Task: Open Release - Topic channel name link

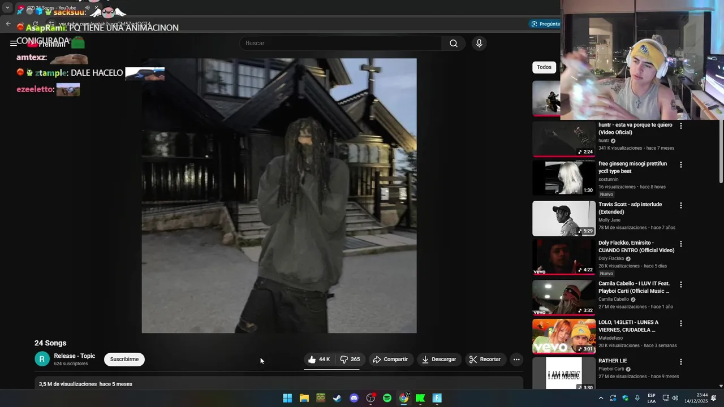Action: click(x=75, y=356)
